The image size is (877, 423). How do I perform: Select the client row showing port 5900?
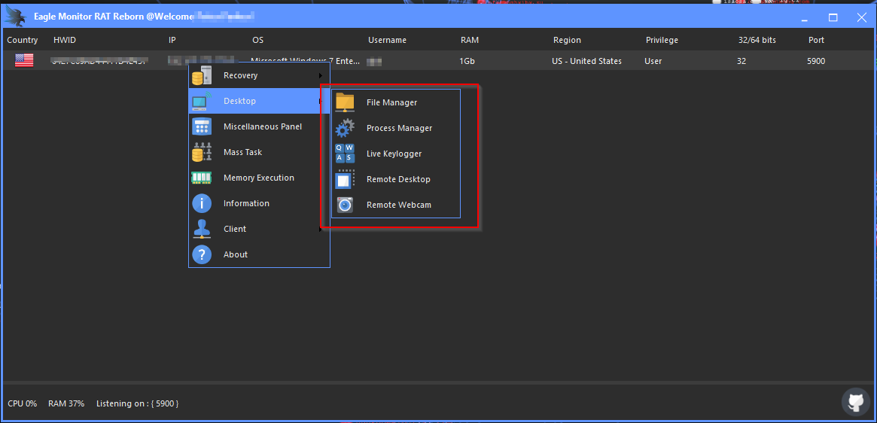coord(816,61)
